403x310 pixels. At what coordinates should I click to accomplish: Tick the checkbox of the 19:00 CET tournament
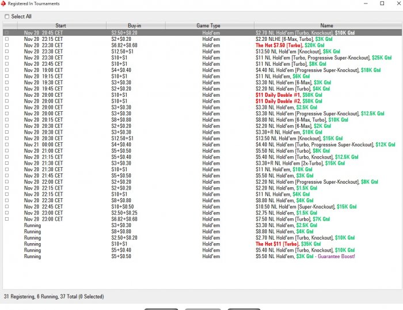[7, 70]
